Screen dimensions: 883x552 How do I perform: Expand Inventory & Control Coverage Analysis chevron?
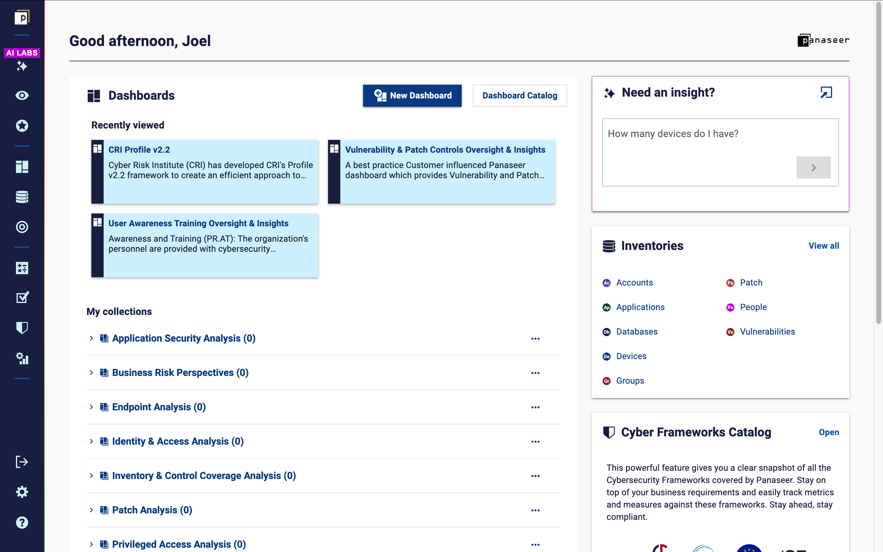coord(91,476)
